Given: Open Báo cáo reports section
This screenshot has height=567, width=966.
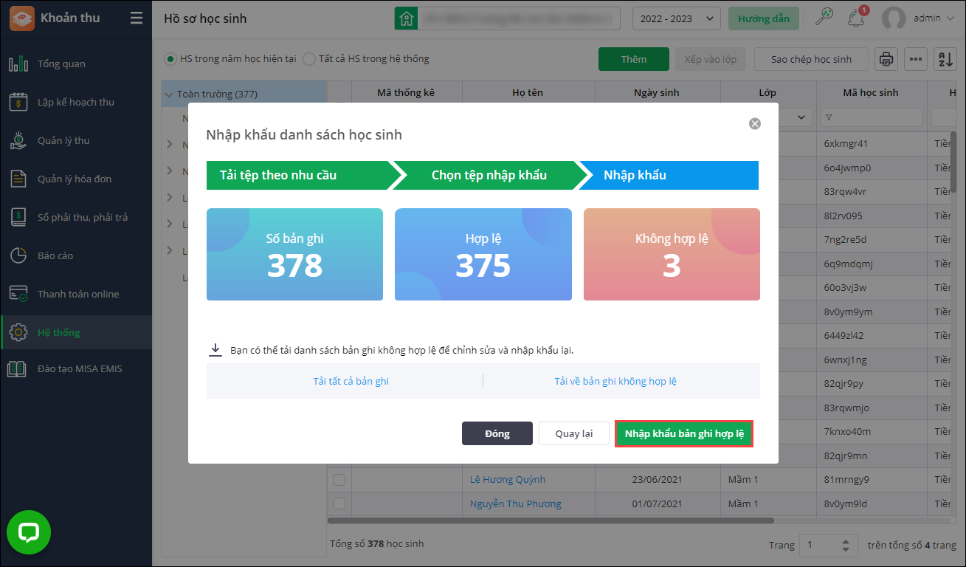Looking at the screenshot, I should [x=55, y=255].
